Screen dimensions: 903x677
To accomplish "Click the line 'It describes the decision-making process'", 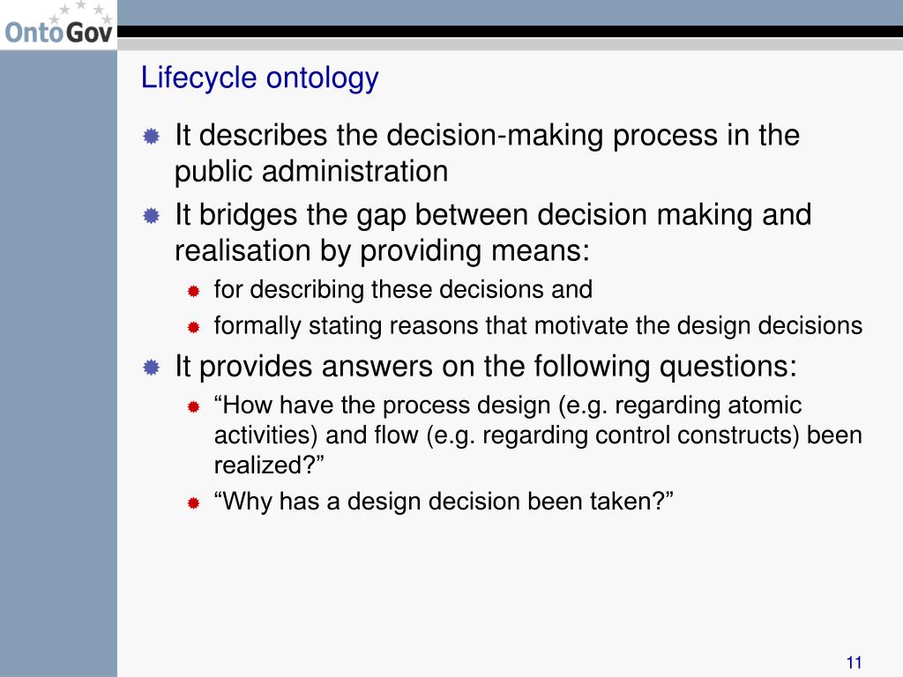I will click(487, 135).
